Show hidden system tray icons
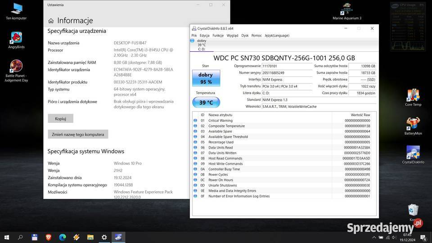 [374, 237]
